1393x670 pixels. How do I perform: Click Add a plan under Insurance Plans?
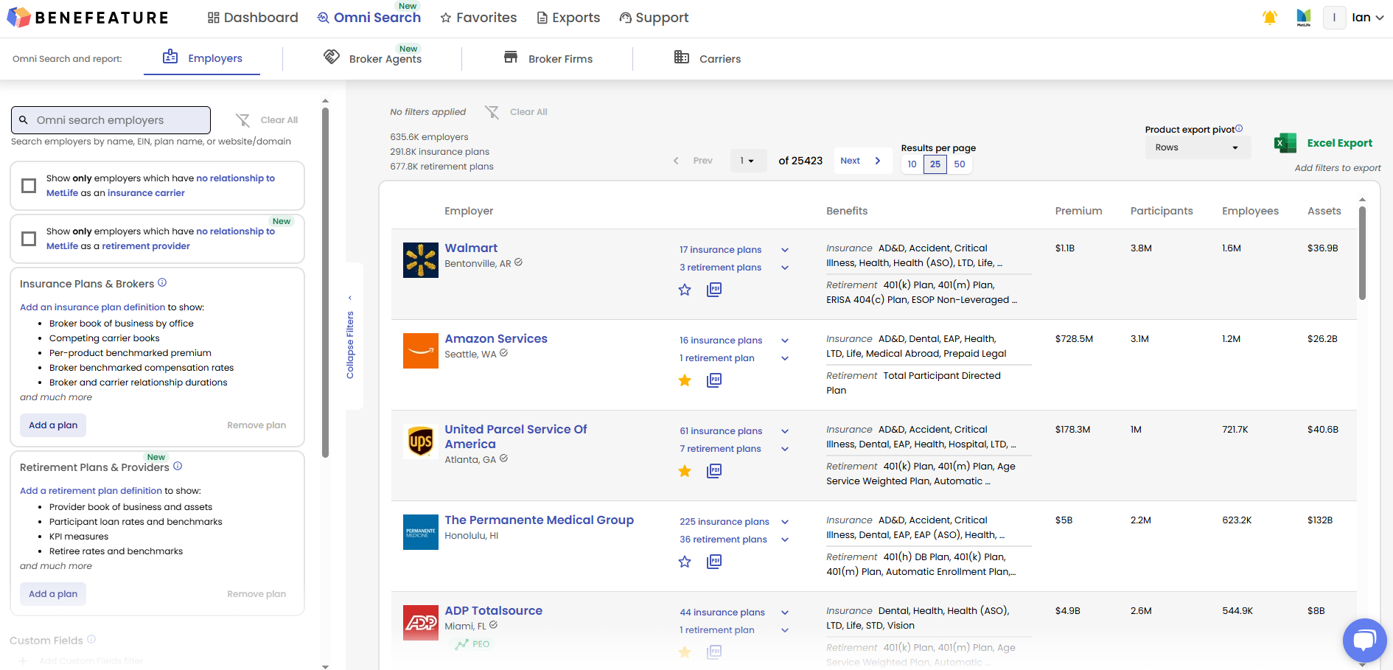coord(53,425)
